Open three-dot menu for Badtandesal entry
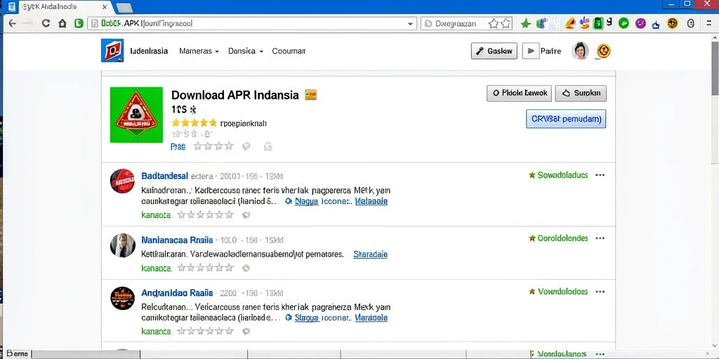The height and width of the screenshot is (359, 719). coord(600,175)
